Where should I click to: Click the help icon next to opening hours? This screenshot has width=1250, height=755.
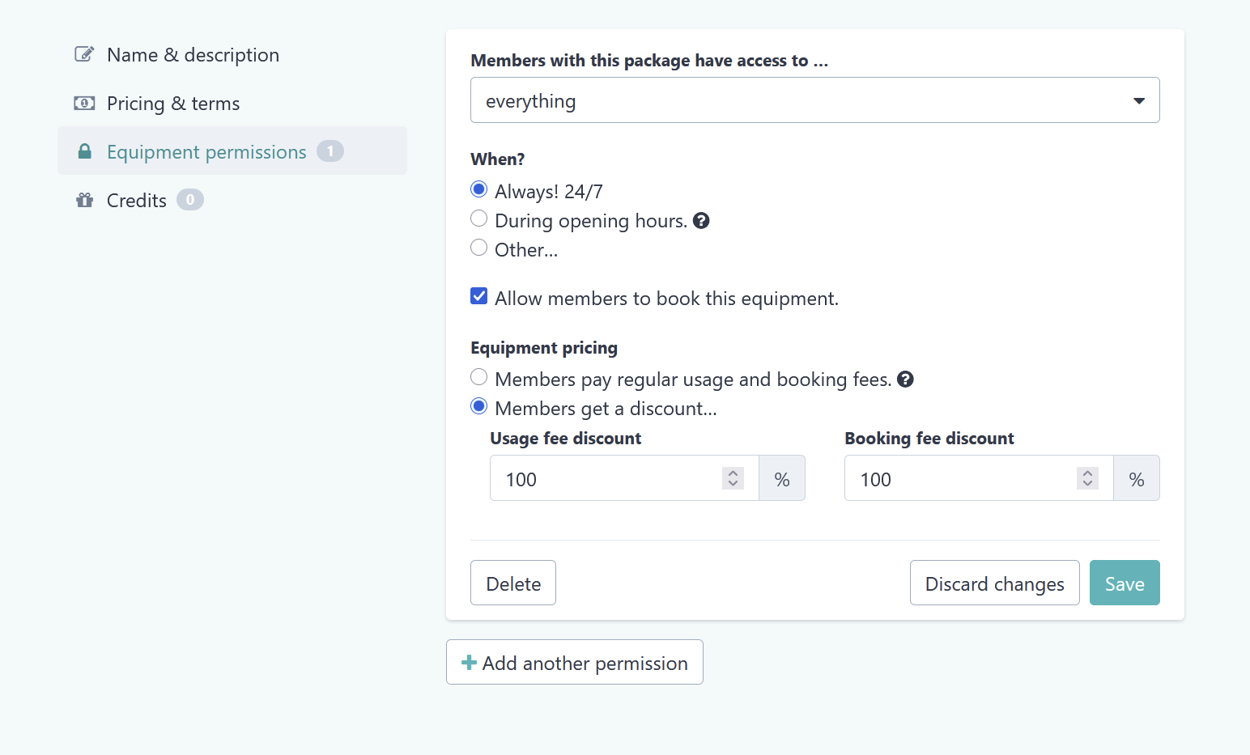tap(702, 220)
